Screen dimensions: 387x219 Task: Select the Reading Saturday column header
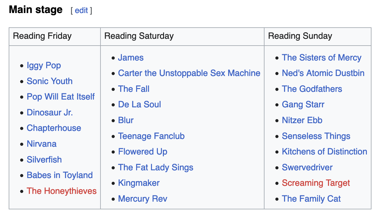pyautogui.click(x=139, y=36)
